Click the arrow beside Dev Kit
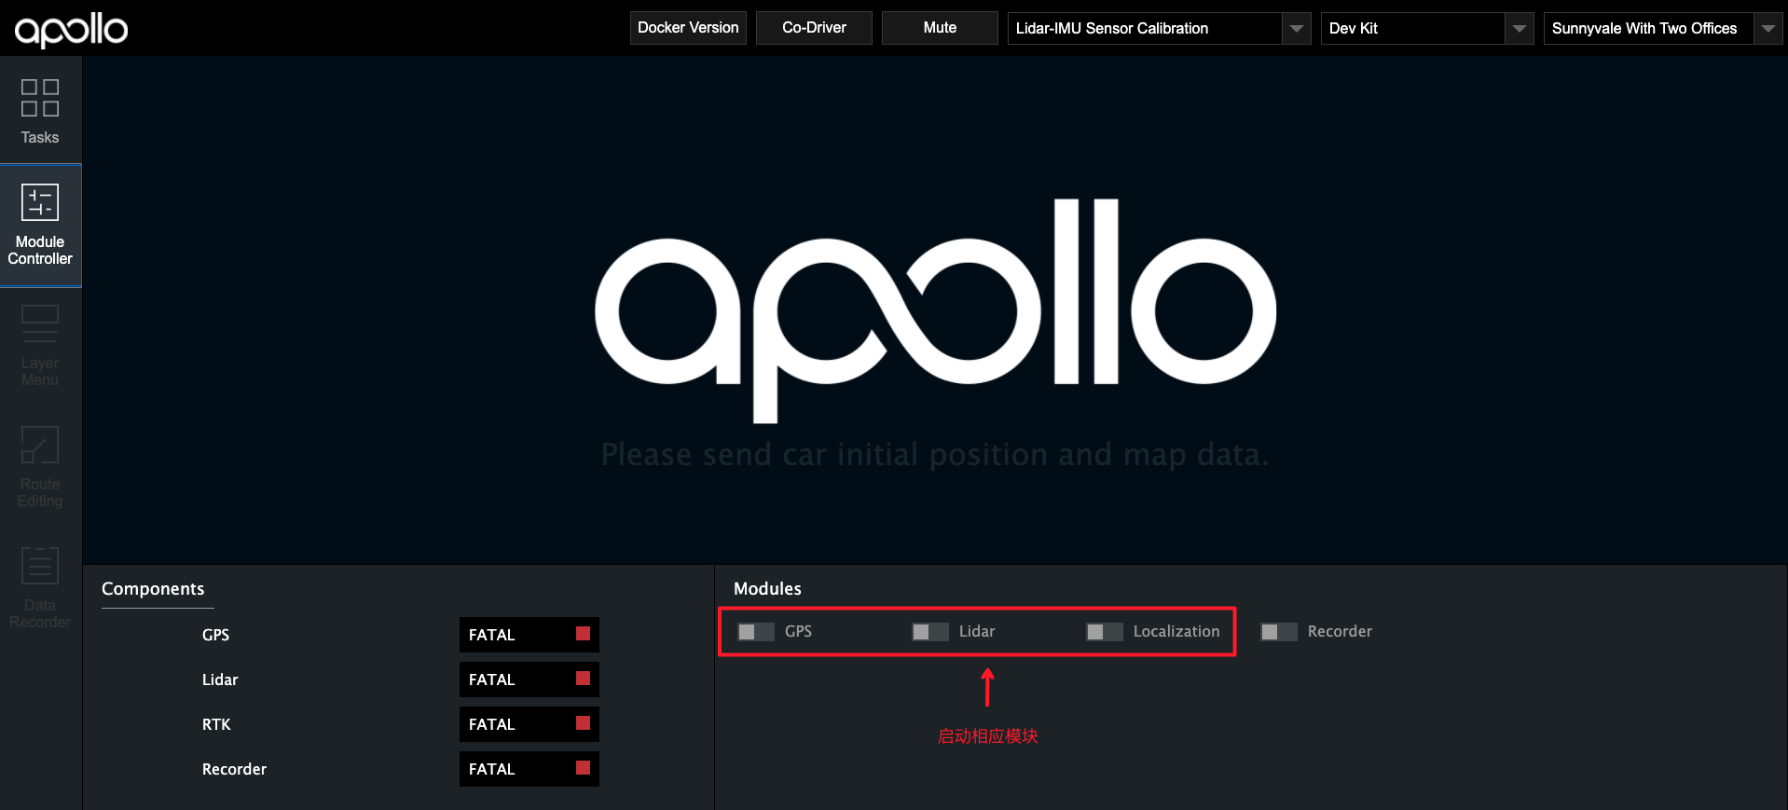 1520,28
